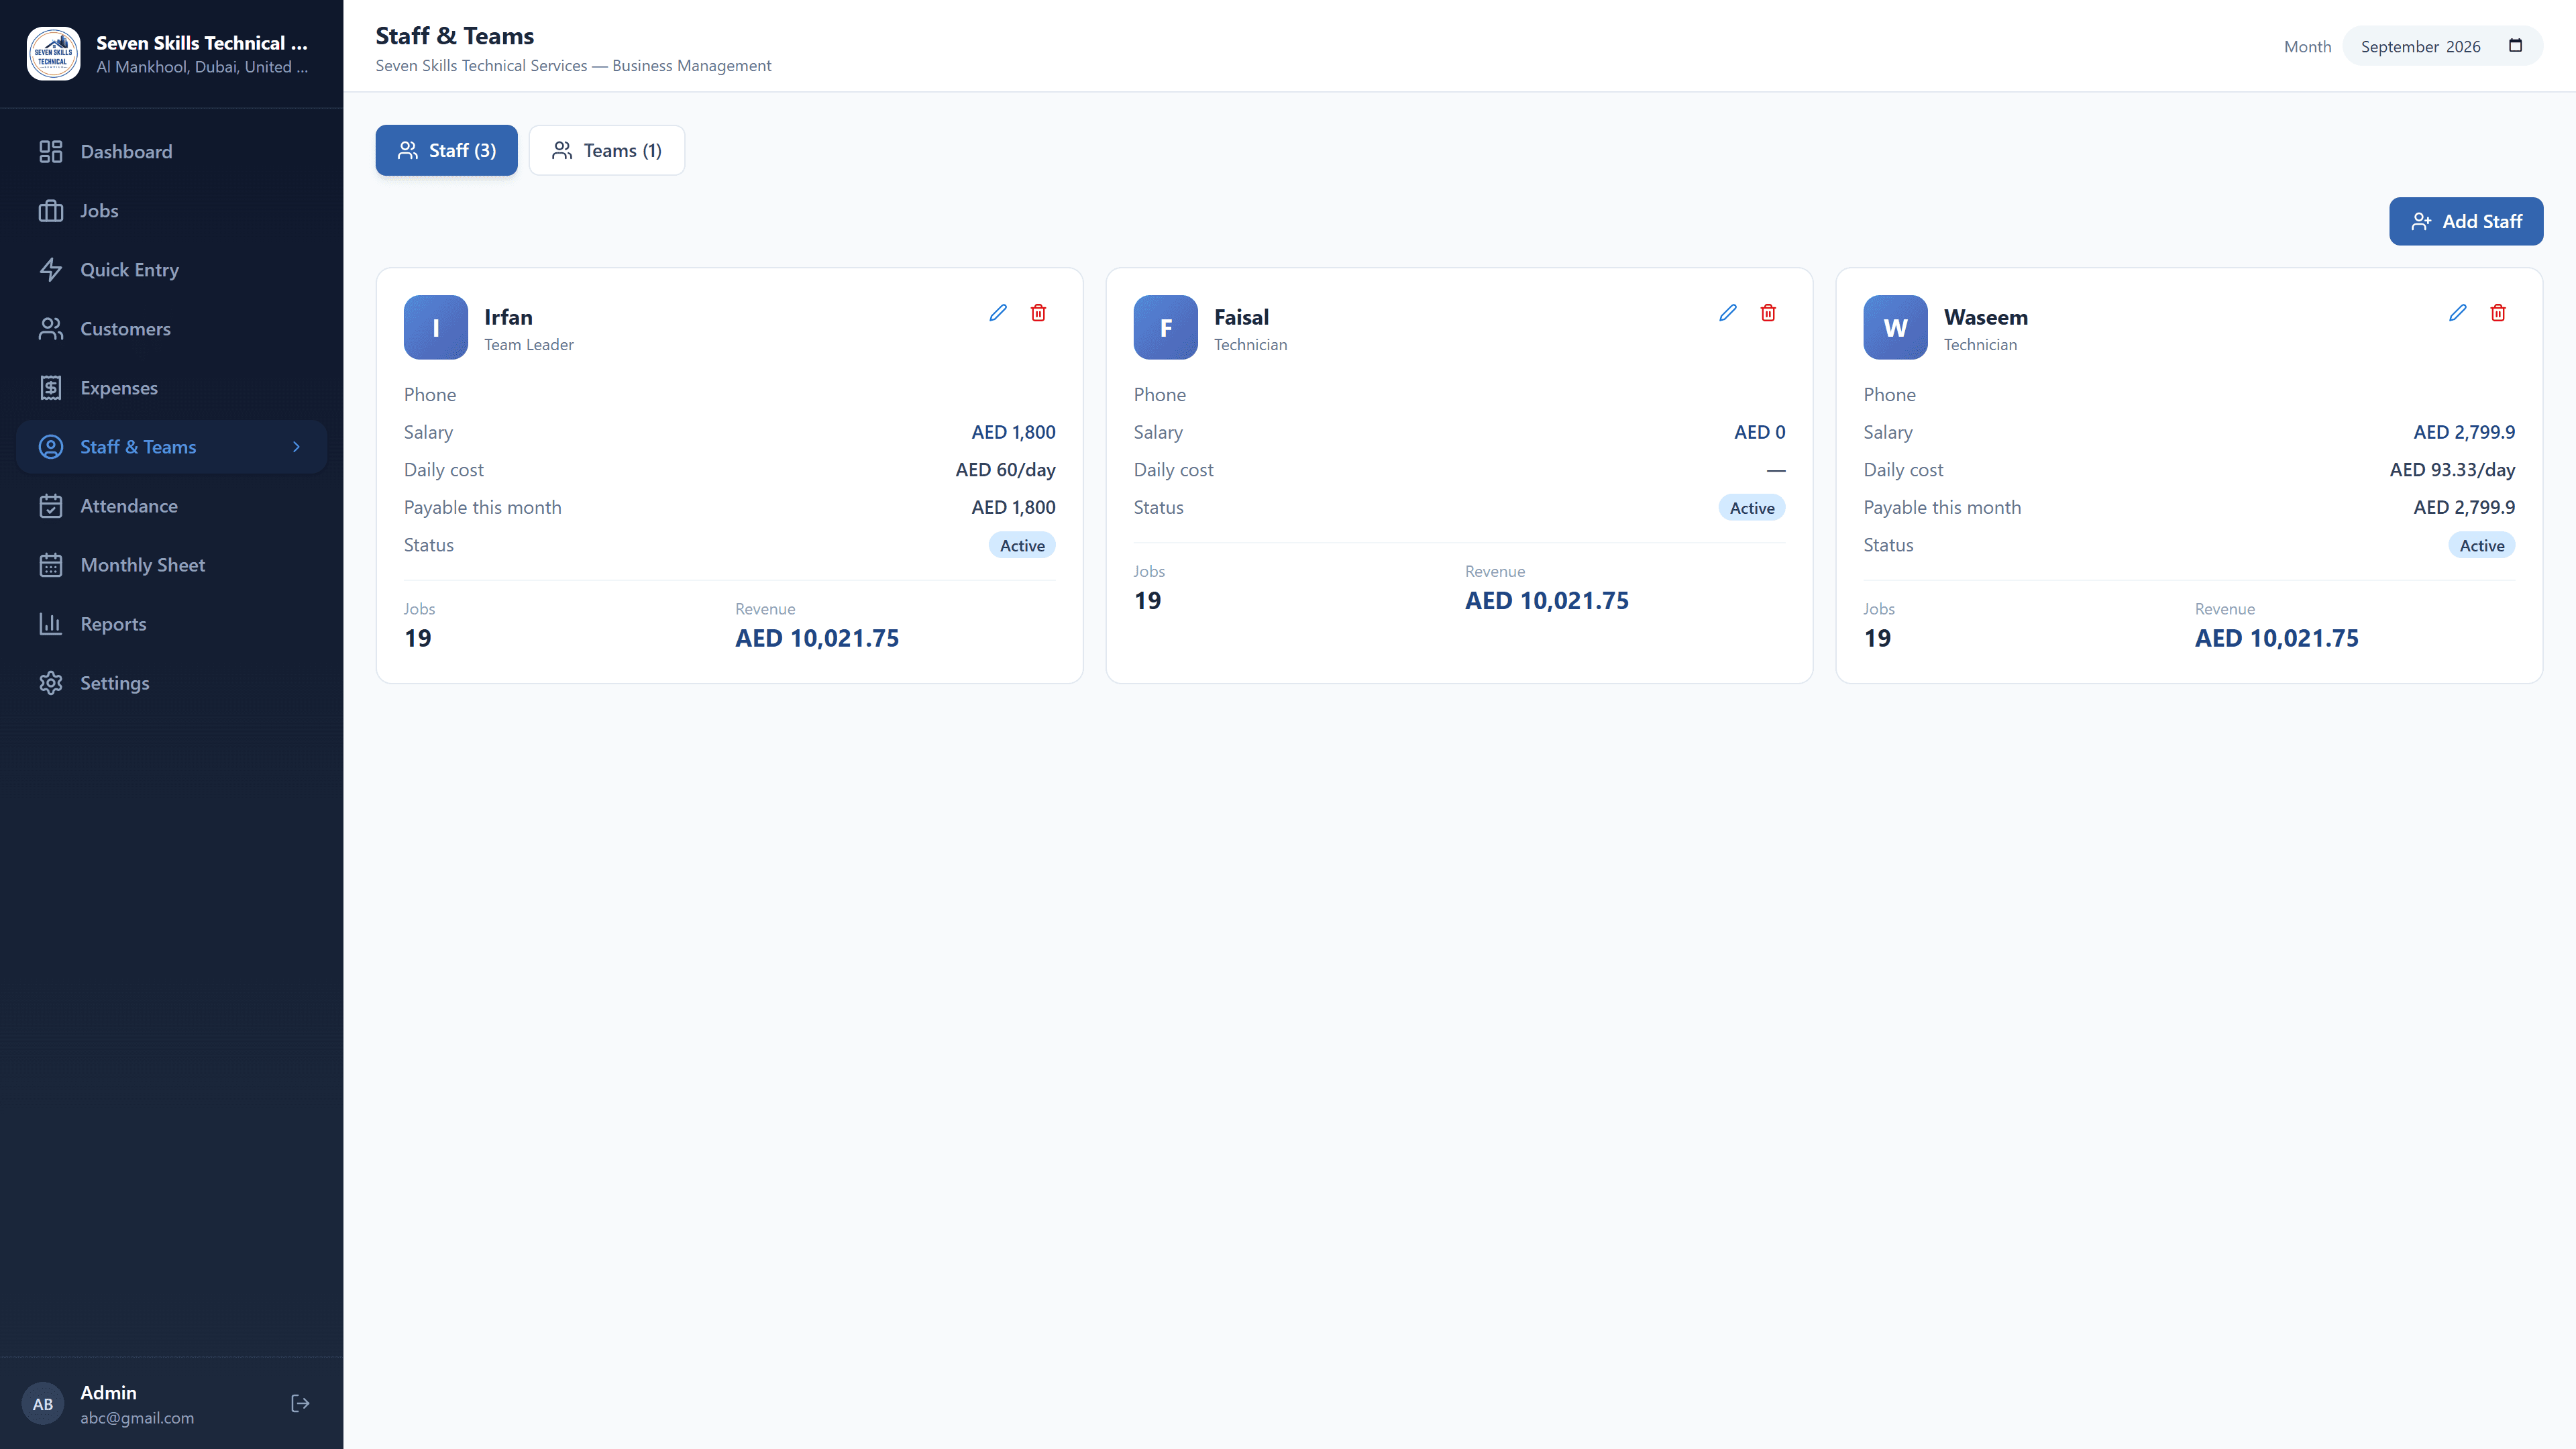Click the Irfan name heading
2576x1449 pixels.
click(508, 317)
